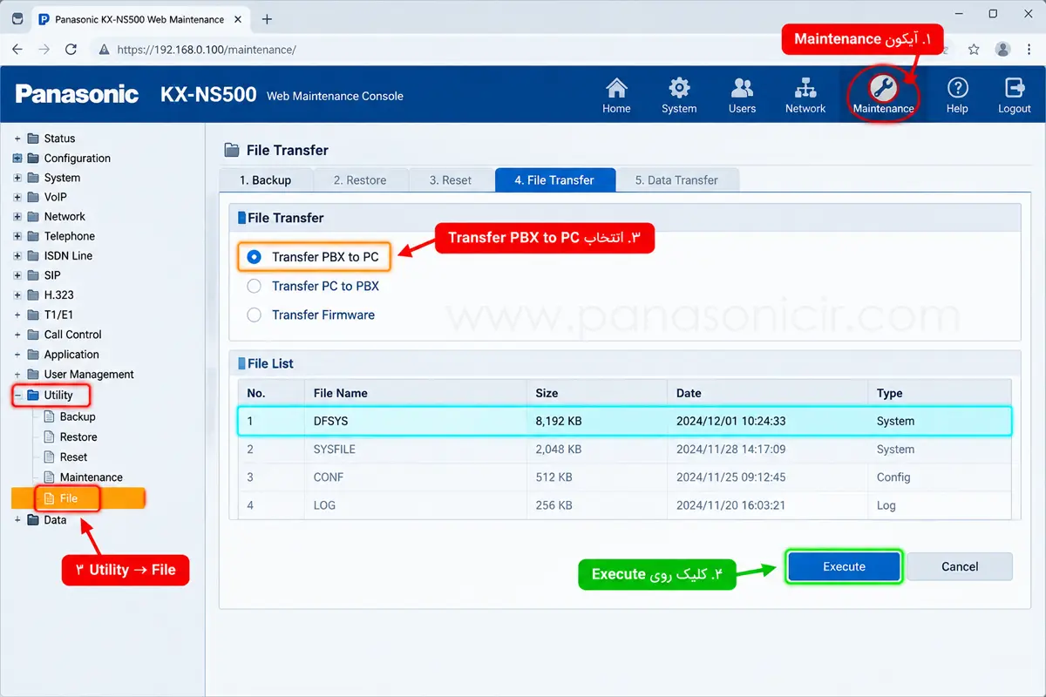Select the LOG file name
1046x697 pixels.
click(x=324, y=505)
